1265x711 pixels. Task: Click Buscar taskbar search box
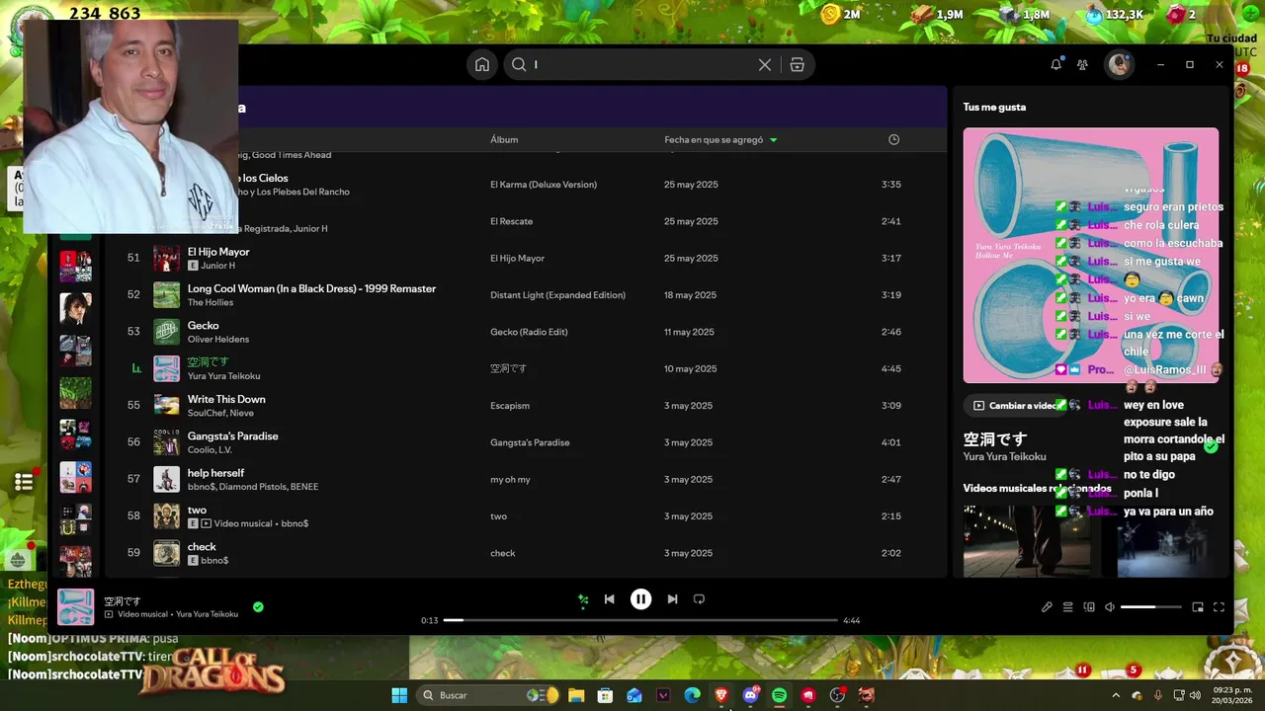tap(489, 695)
